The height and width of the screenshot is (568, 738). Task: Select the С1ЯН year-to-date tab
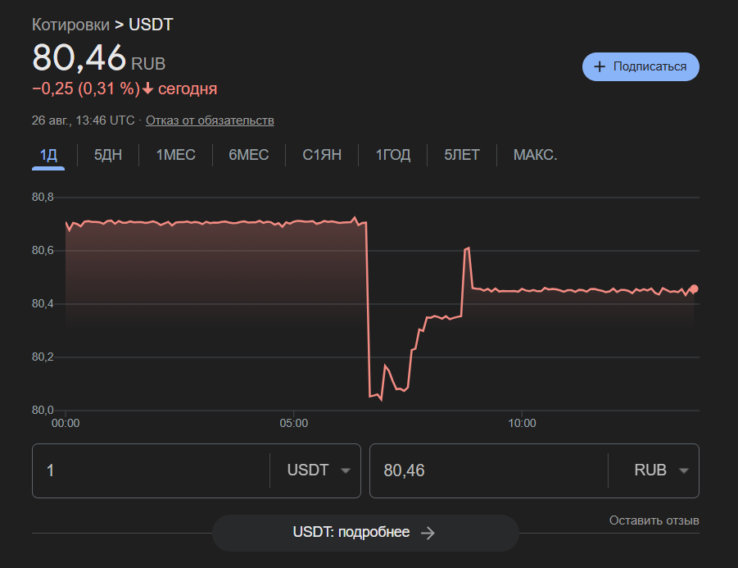(x=322, y=154)
